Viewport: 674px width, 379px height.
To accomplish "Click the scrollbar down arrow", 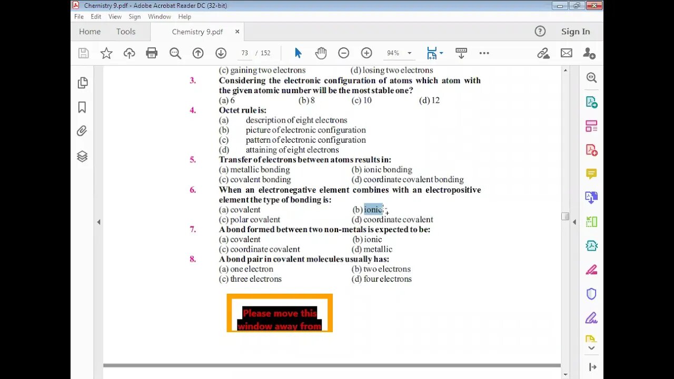I will (566, 374).
